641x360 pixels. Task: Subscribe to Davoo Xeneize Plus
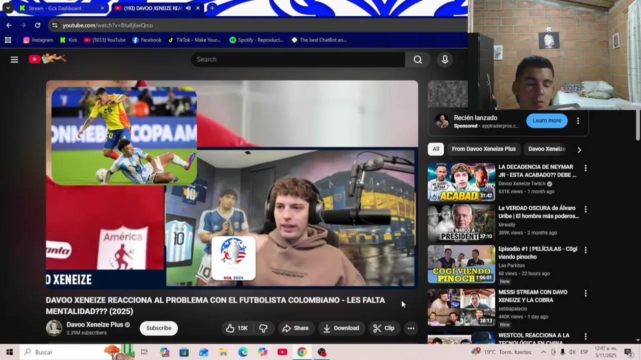pyautogui.click(x=159, y=328)
